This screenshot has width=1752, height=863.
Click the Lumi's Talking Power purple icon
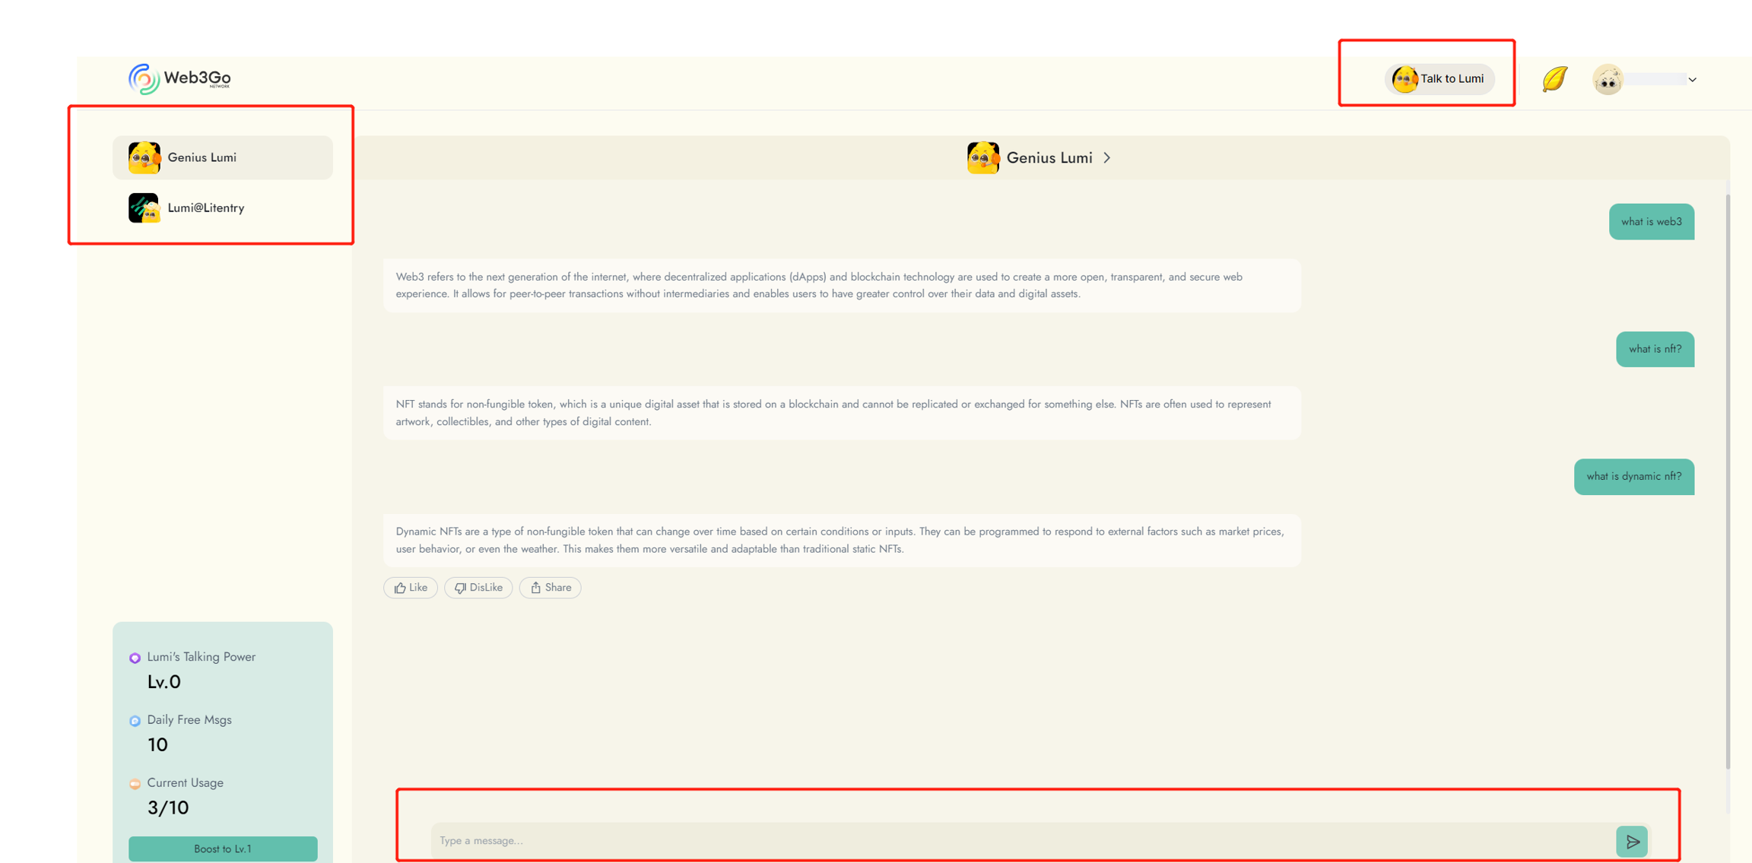tap(135, 658)
